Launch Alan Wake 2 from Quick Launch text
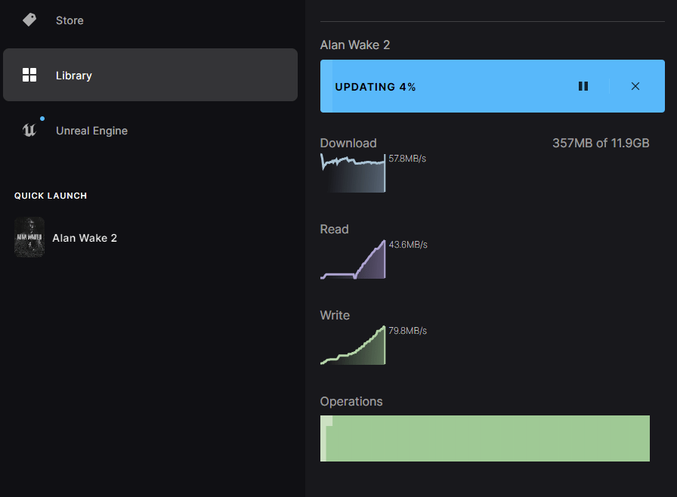 coord(85,238)
